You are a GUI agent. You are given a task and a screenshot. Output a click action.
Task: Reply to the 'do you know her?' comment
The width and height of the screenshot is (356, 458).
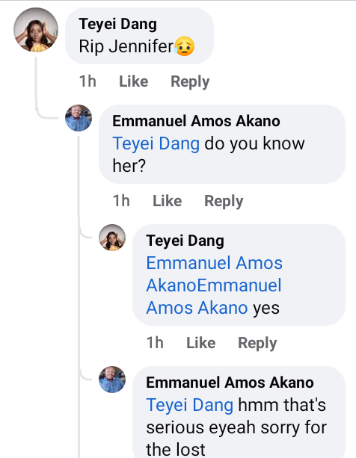(x=224, y=201)
